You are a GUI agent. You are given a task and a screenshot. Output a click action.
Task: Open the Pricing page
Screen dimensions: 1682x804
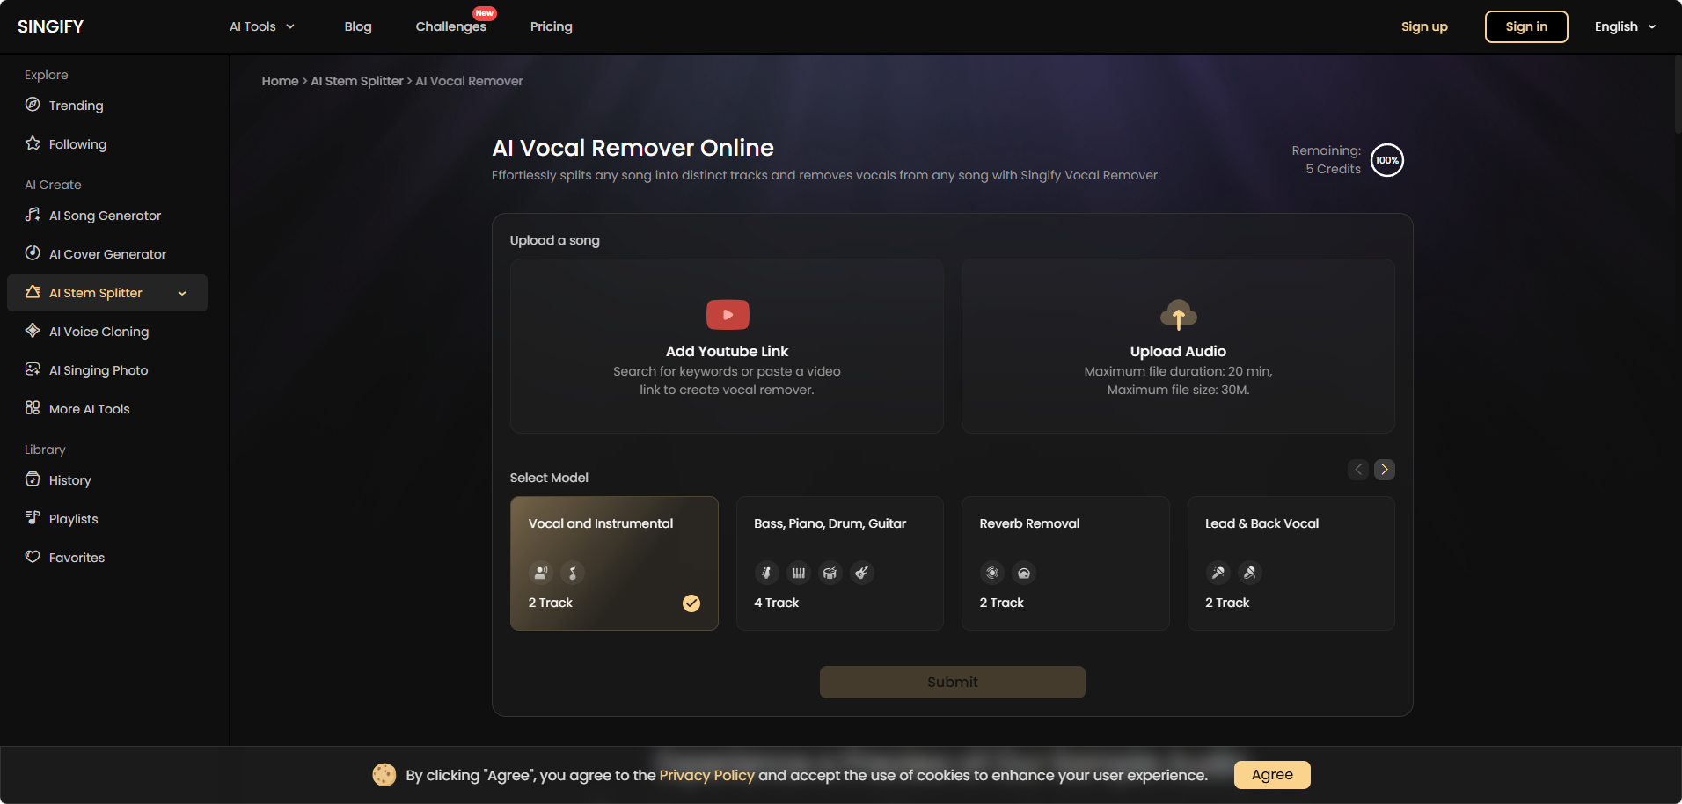[552, 26]
